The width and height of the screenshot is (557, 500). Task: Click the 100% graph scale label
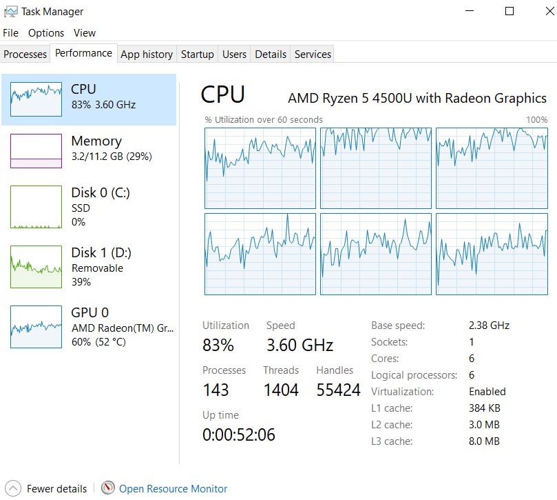click(x=537, y=119)
